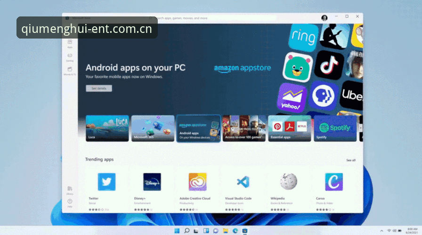The image size is (422, 235).
Task: Open the Twitter app tile
Action: pos(106,182)
